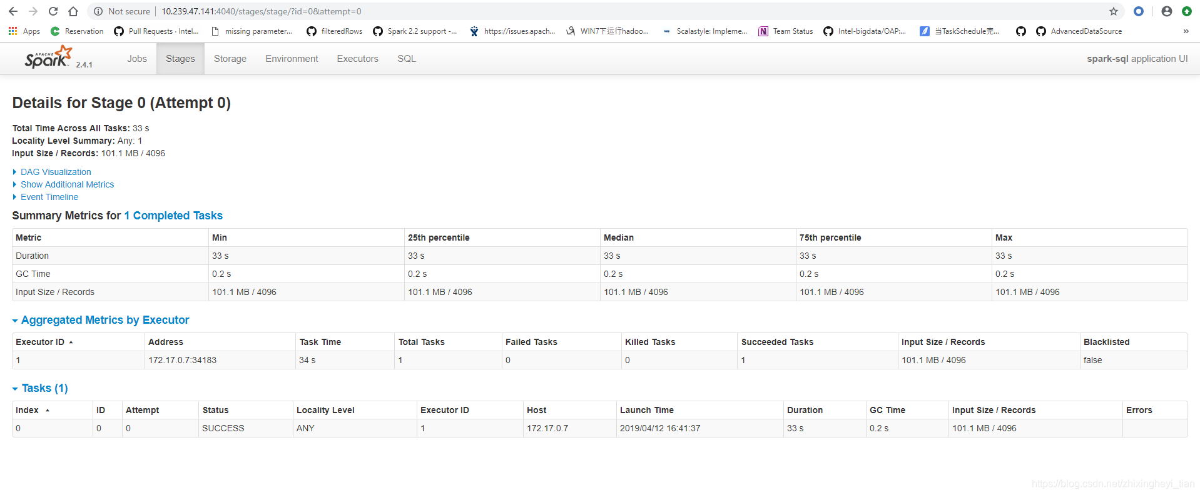Viewport: 1200px width, 495px height.
Task: Bookmark this page with the star icon
Action: (1114, 11)
